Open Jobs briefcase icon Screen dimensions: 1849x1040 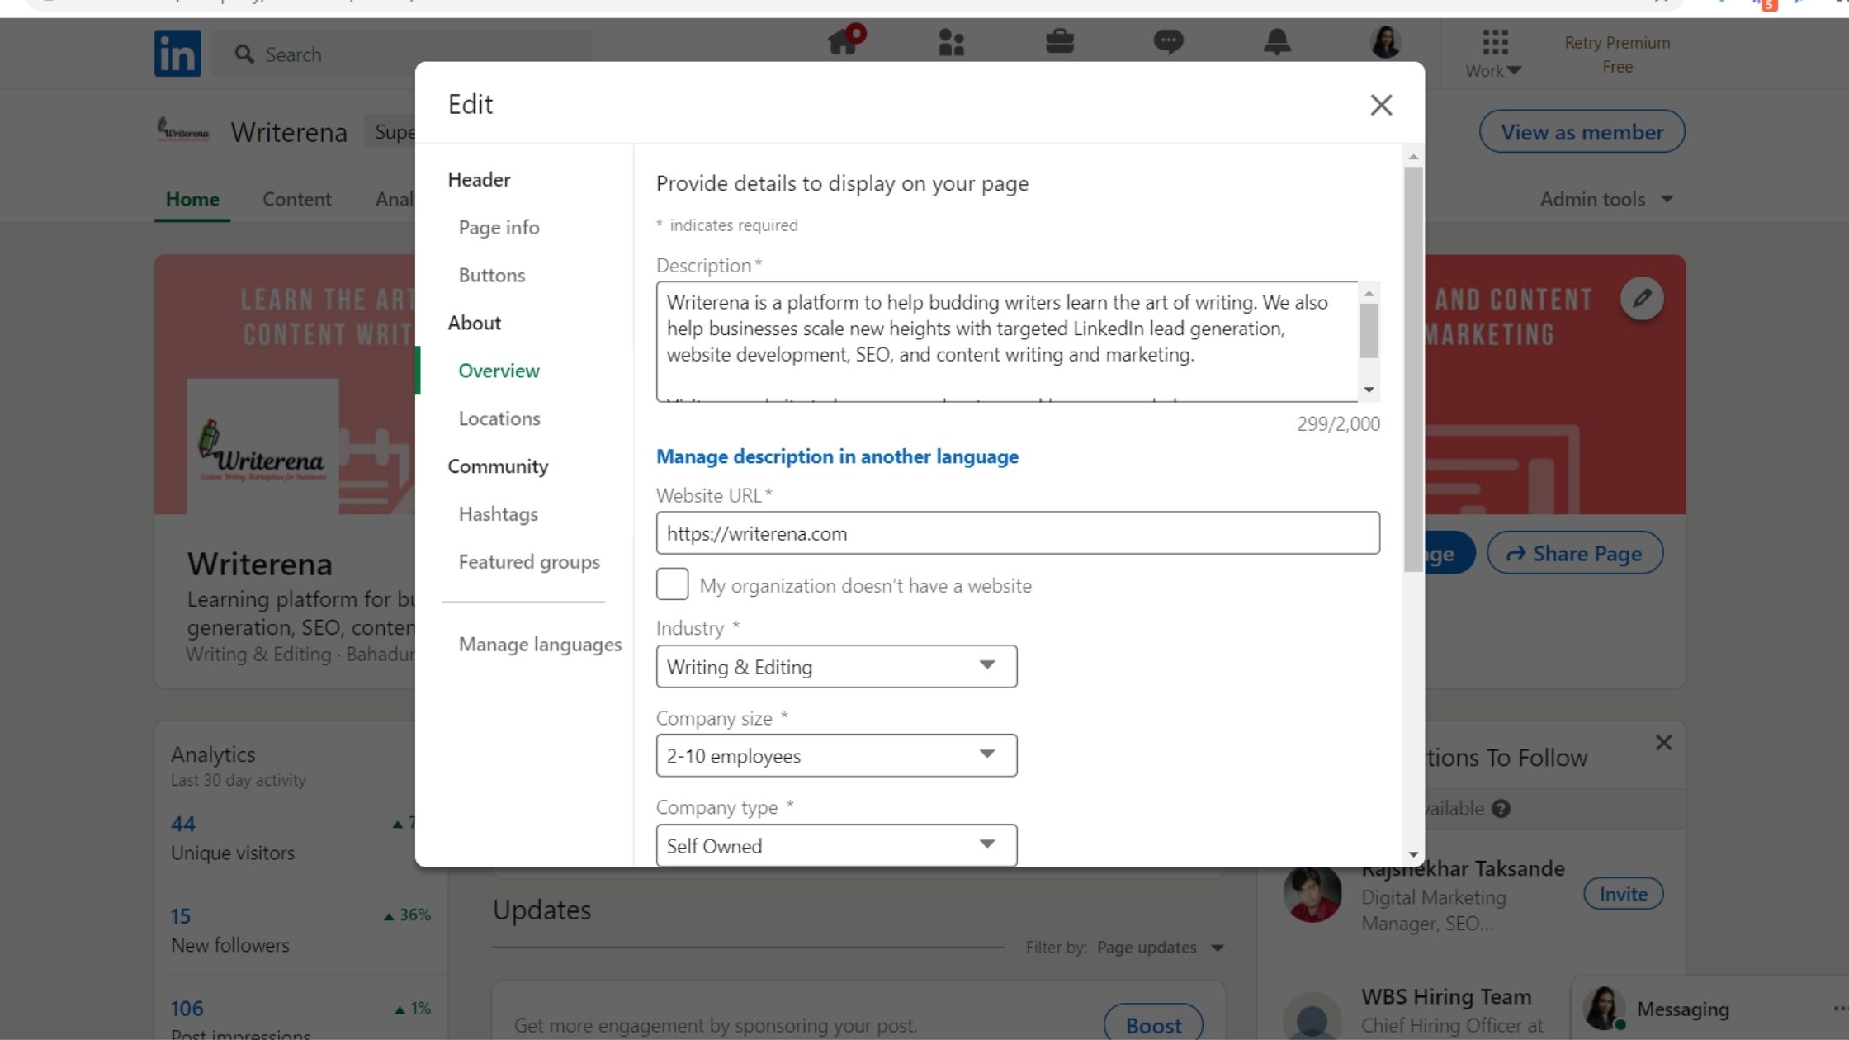coord(1060,41)
